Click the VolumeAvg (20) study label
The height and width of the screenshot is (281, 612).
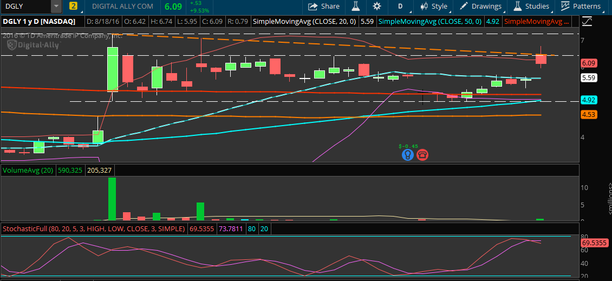pos(27,171)
